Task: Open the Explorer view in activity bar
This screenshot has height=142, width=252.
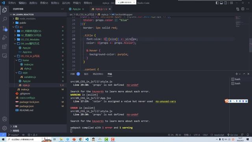Action: pyautogui.click(x=4, y=10)
